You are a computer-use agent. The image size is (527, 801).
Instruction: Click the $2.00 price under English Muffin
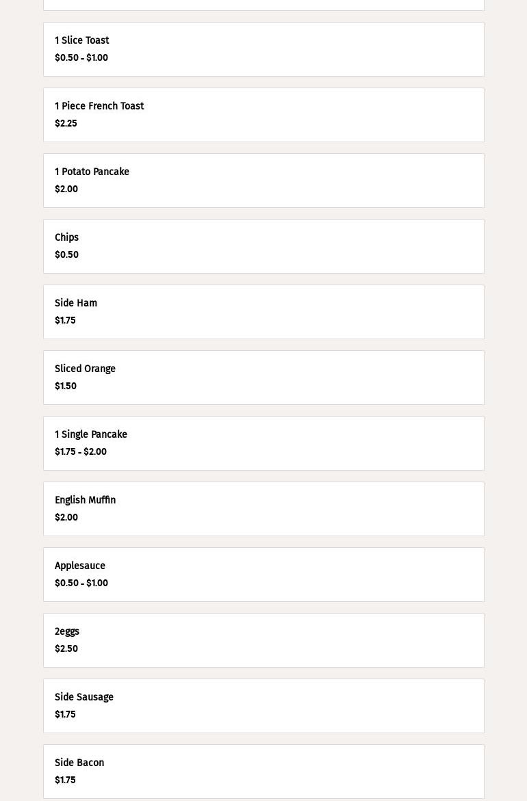coord(66,518)
